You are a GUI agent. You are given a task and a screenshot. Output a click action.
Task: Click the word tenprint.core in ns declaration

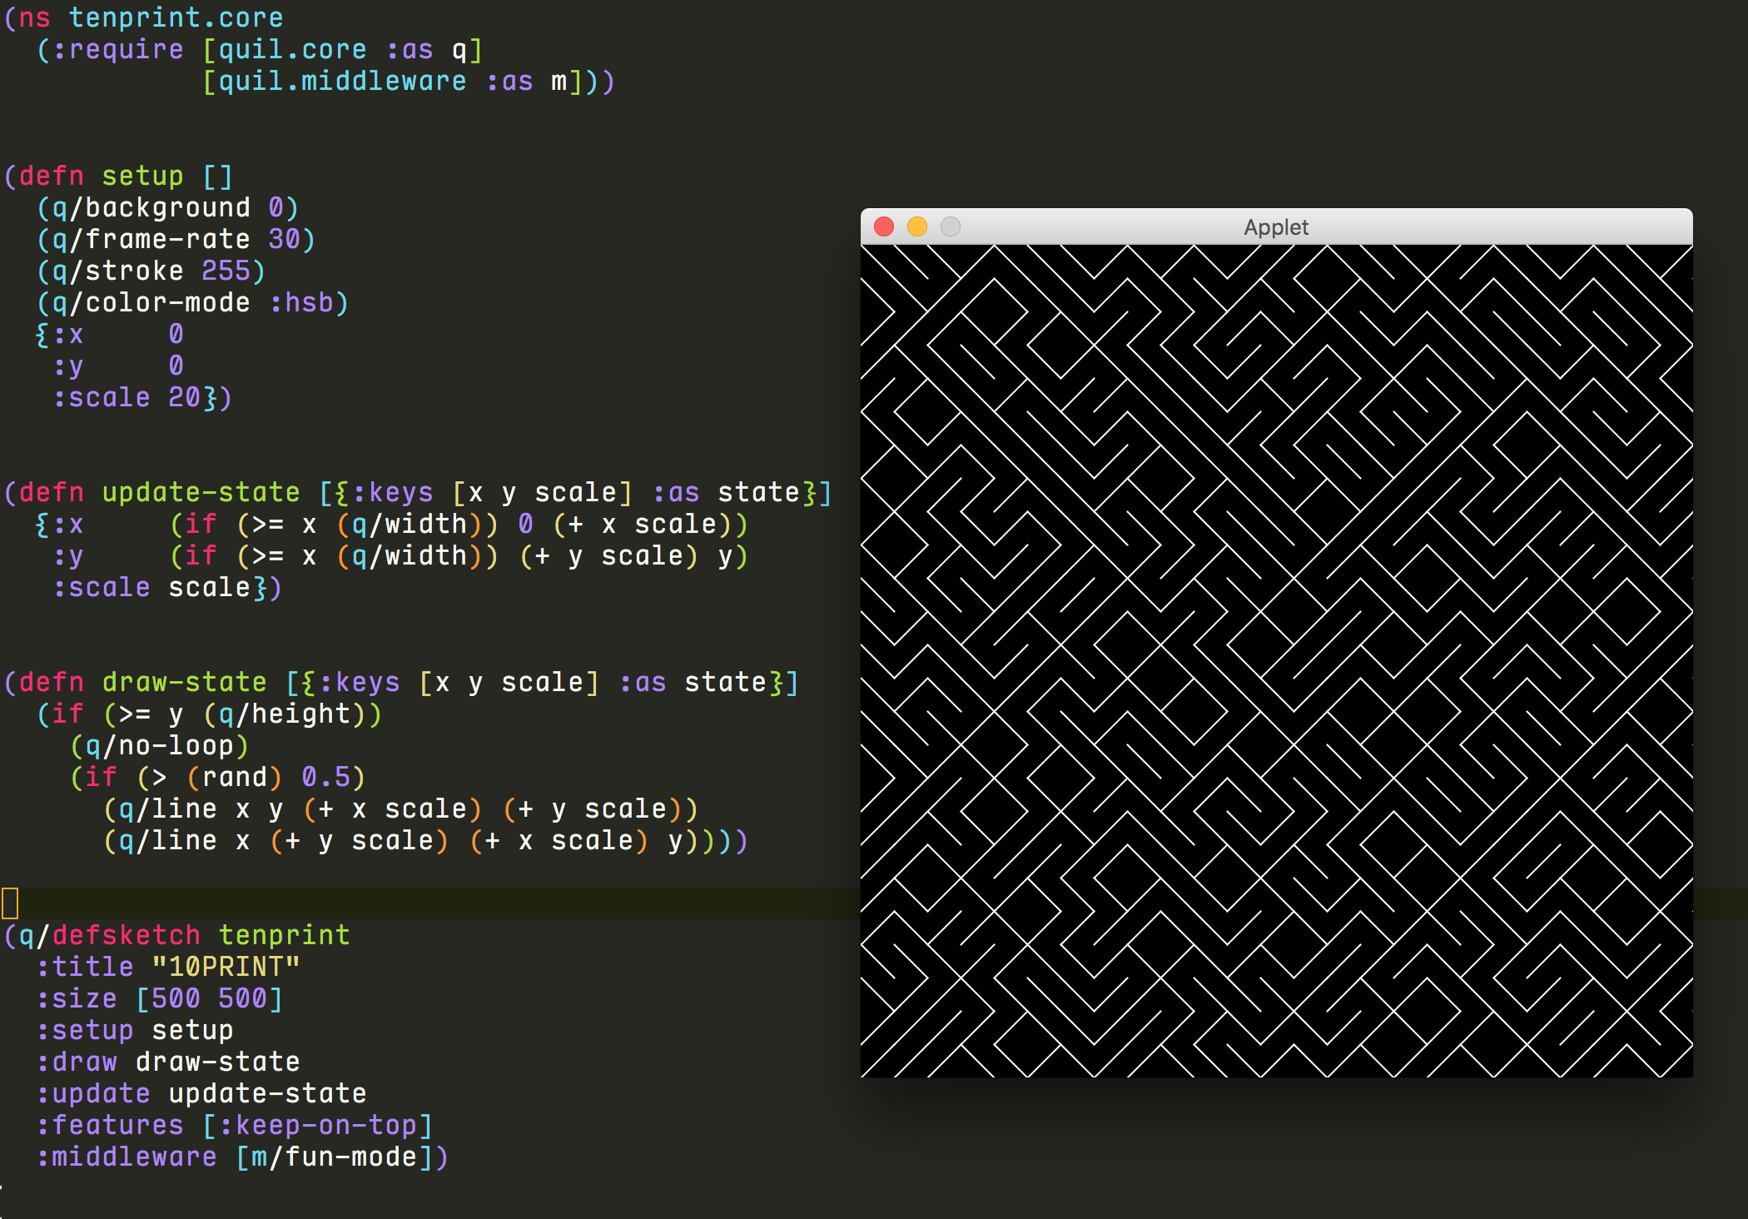pos(176,17)
